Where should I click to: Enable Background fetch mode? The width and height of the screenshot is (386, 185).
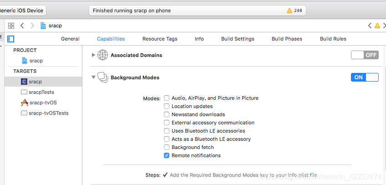point(167,147)
